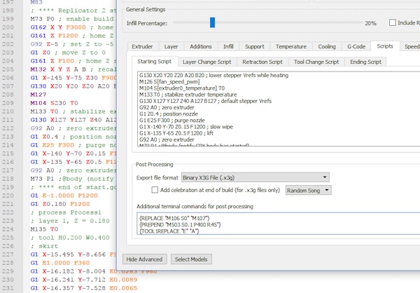Open the Random Song dropdown
Screen dimensions: 420x293
308,190
